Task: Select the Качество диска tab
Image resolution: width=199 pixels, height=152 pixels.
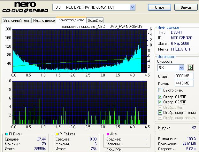Action: point(72,20)
